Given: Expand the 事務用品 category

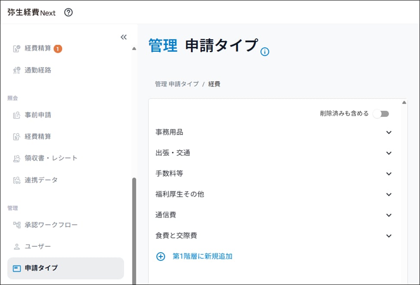Looking at the screenshot, I should click(388, 132).
